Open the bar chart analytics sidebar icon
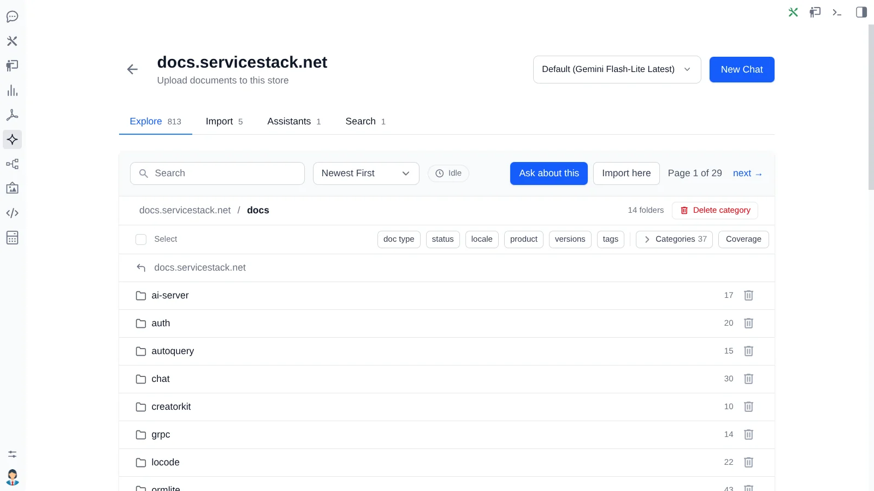874x491 pixels. click(x=12, y=91)
